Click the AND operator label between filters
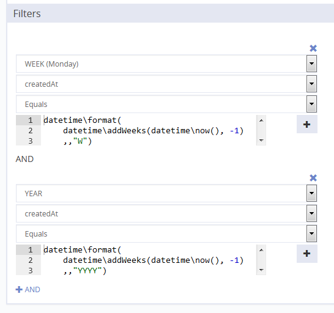This screenshot has height=313, width=334. coord(24,159)
